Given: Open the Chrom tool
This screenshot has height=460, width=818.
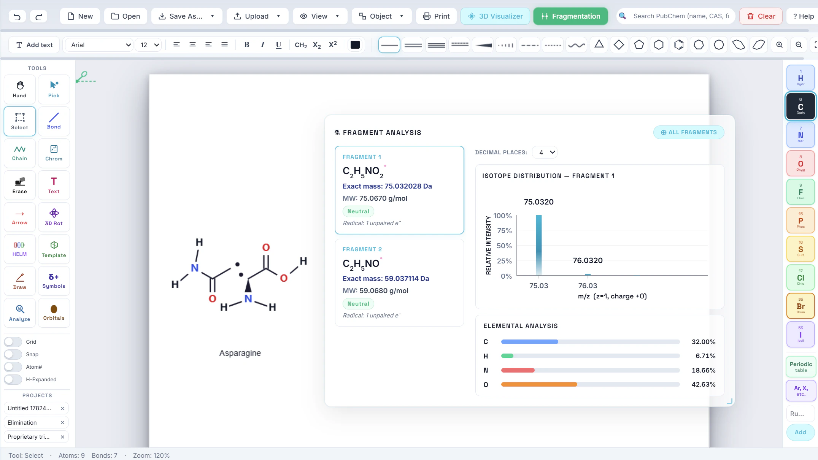Looking at the screenshot, I should tap(54, 153).
